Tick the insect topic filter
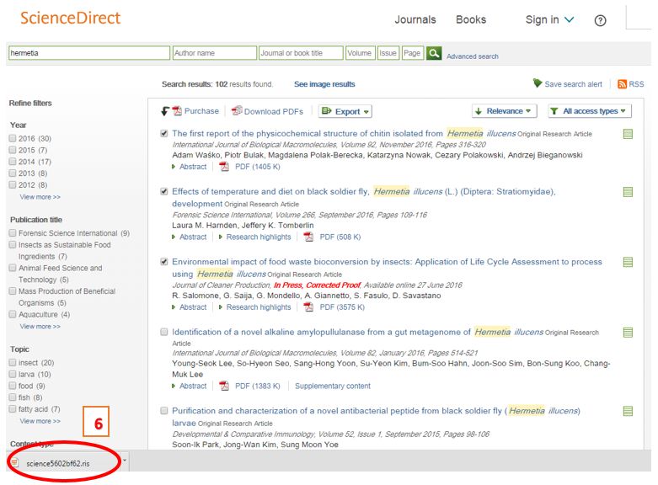This screenshot has height=485, width=658. click(13, 362)
